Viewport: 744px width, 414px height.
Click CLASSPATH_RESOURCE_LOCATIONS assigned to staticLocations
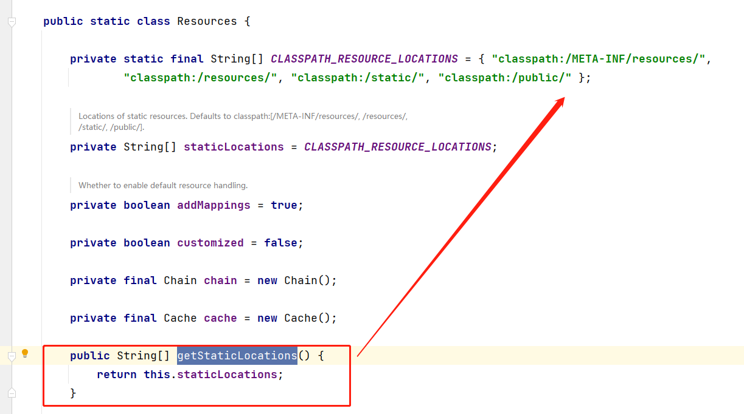coord(398,147)
